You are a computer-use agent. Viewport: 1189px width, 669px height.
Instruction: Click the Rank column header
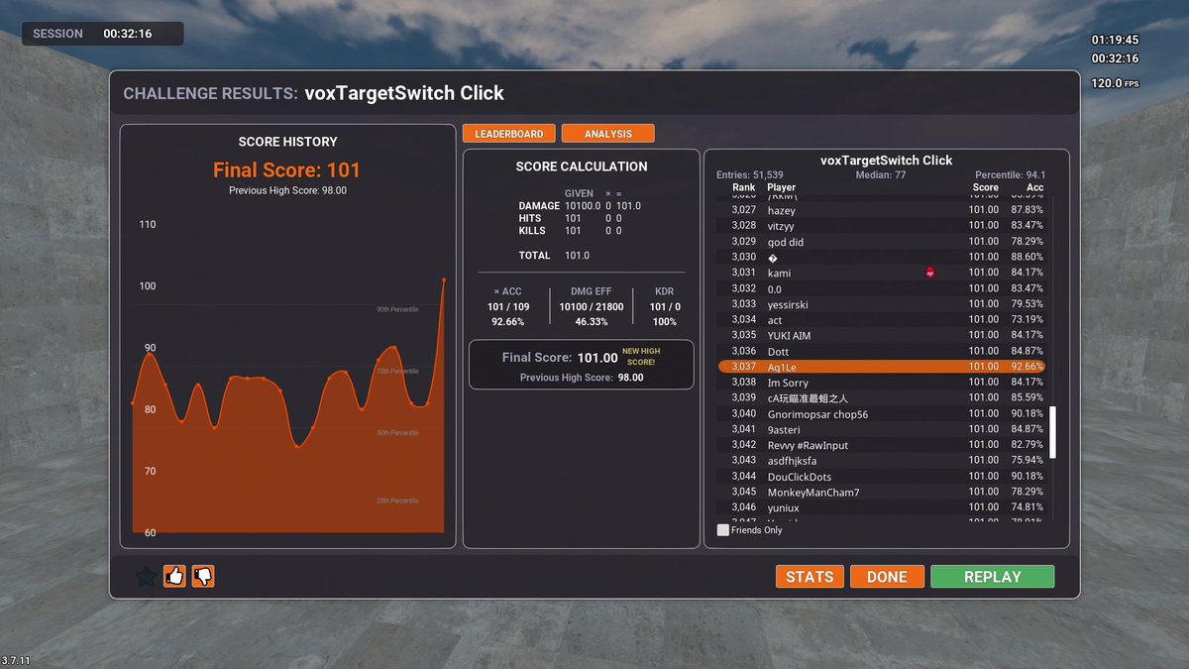(743, 187)
